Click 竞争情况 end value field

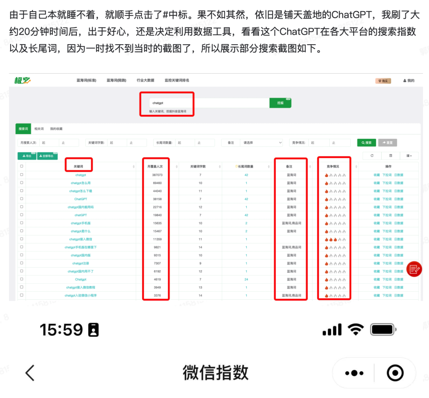click(341, 142)
